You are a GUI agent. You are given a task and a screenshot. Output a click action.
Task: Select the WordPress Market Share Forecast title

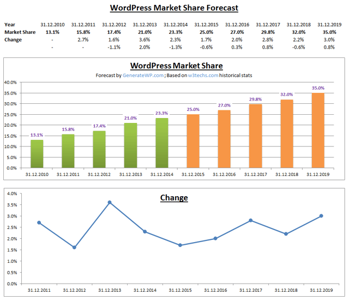click(x=174, y=8)
